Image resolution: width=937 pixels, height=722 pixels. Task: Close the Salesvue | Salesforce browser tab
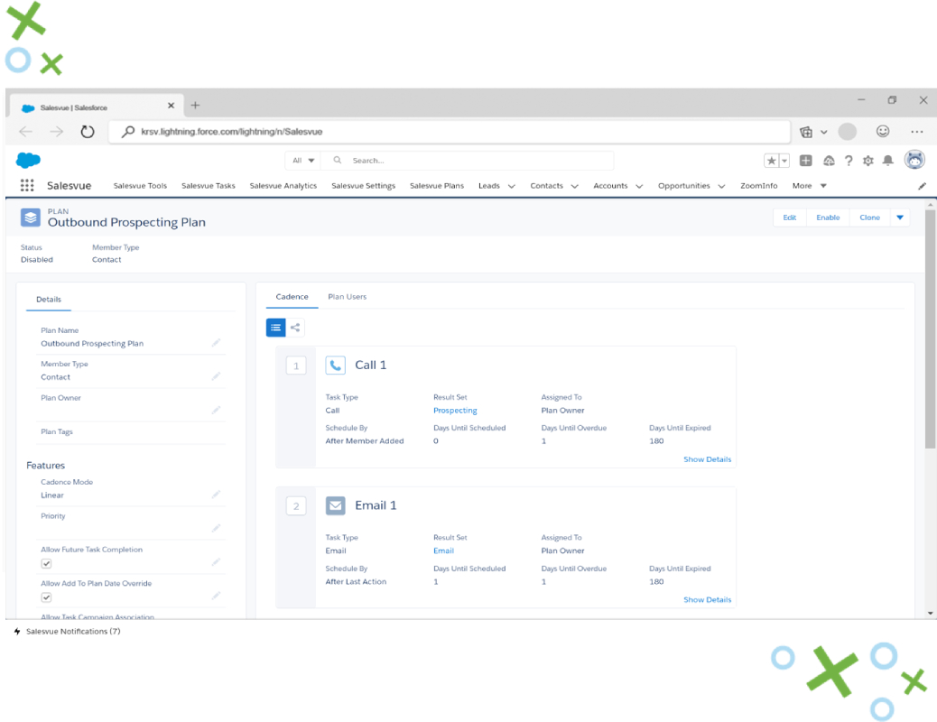click(x=171, y=106)
